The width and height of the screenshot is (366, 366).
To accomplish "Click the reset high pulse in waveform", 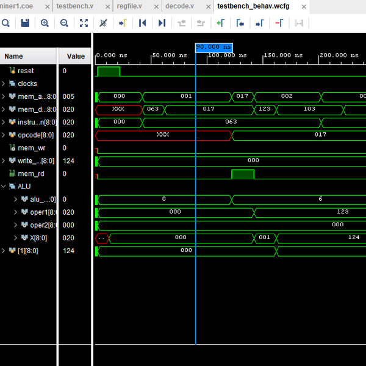I will point(109,71).
